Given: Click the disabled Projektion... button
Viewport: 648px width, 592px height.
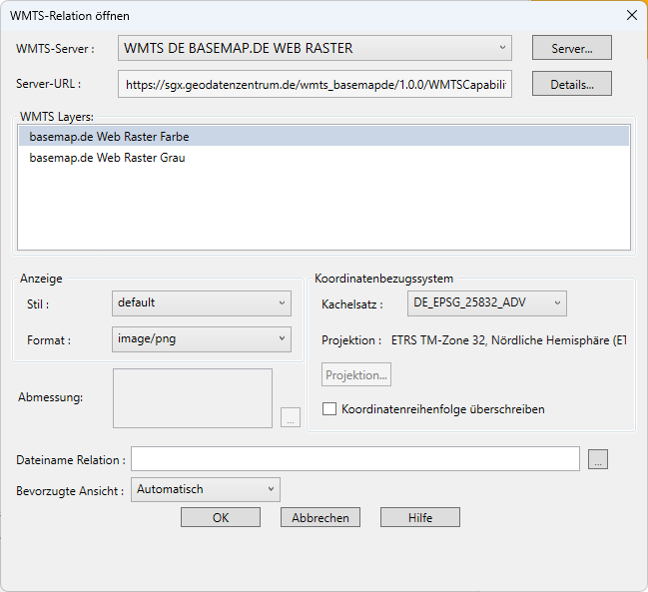Looking at the screenshot, I should point(356,374).
